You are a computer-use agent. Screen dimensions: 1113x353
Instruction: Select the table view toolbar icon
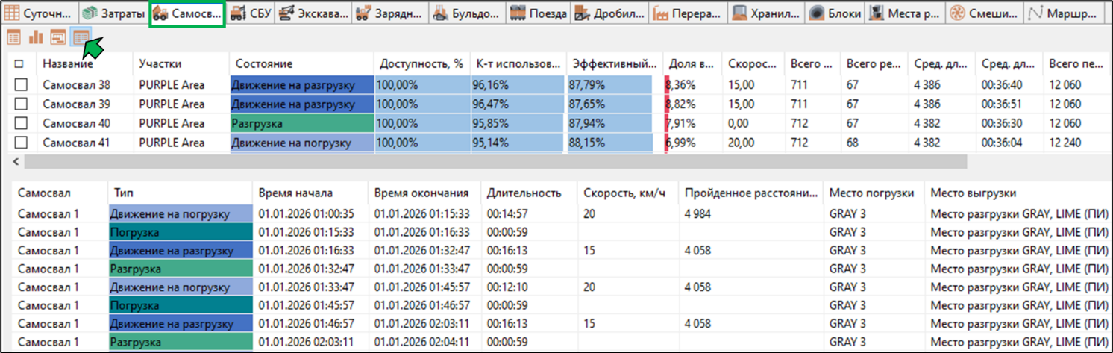13,37
